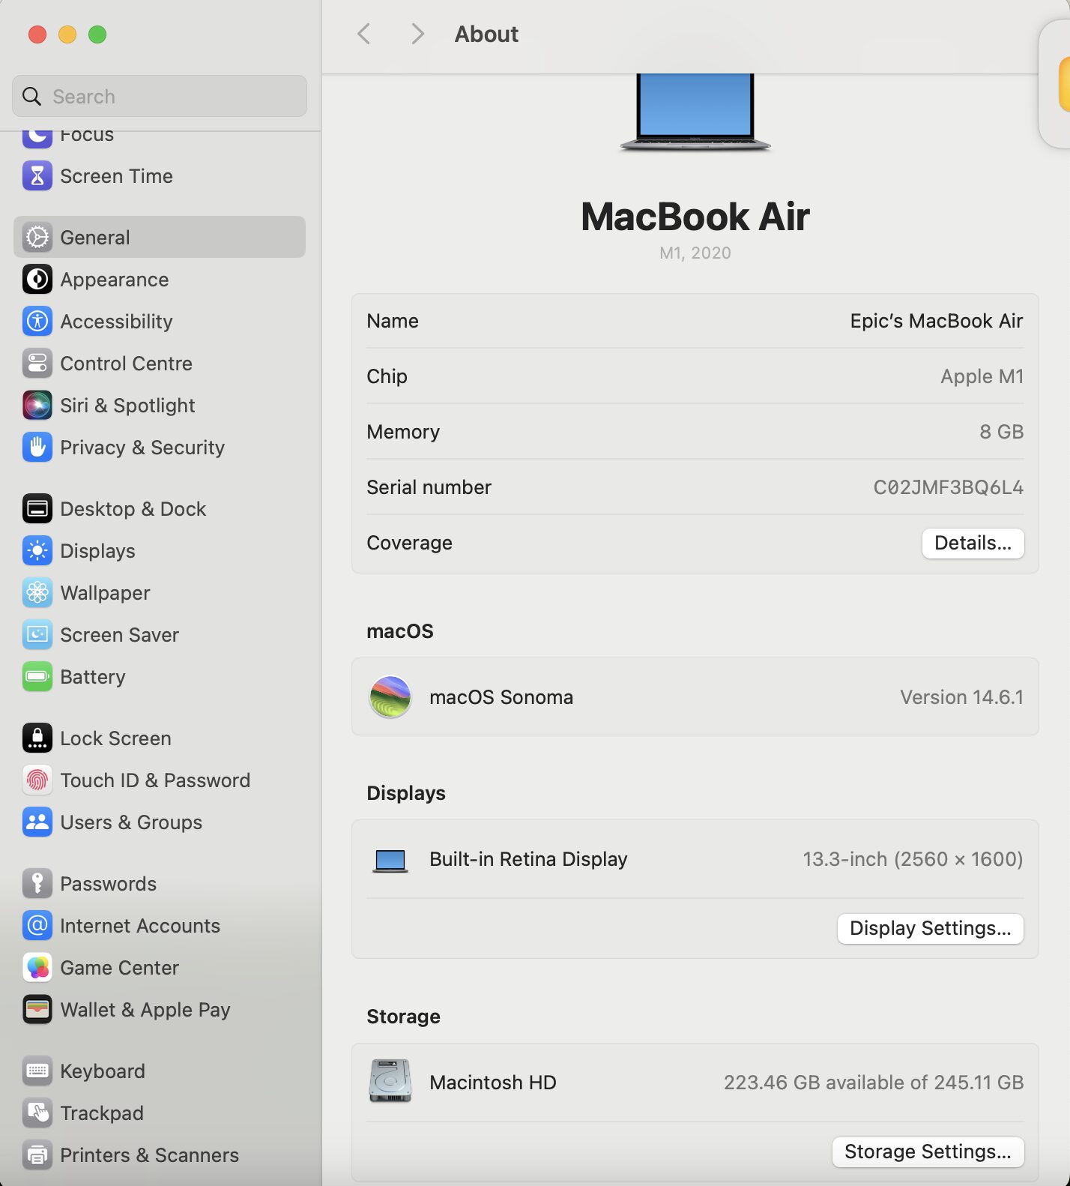This screenshot has width=1070, height=1186.
Task: Click the 'Apple M1' chip value
Action: [982, 376]
